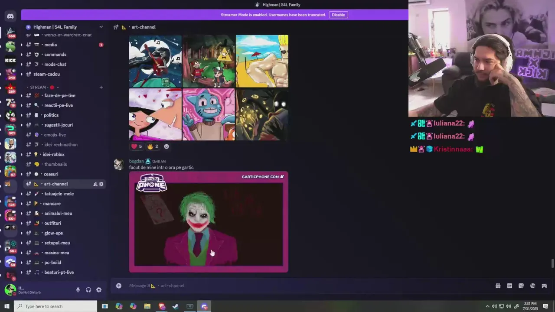Open art-channel settings gear
The height and width of the screenshot is (312, 555).
[x=101, y=184]
